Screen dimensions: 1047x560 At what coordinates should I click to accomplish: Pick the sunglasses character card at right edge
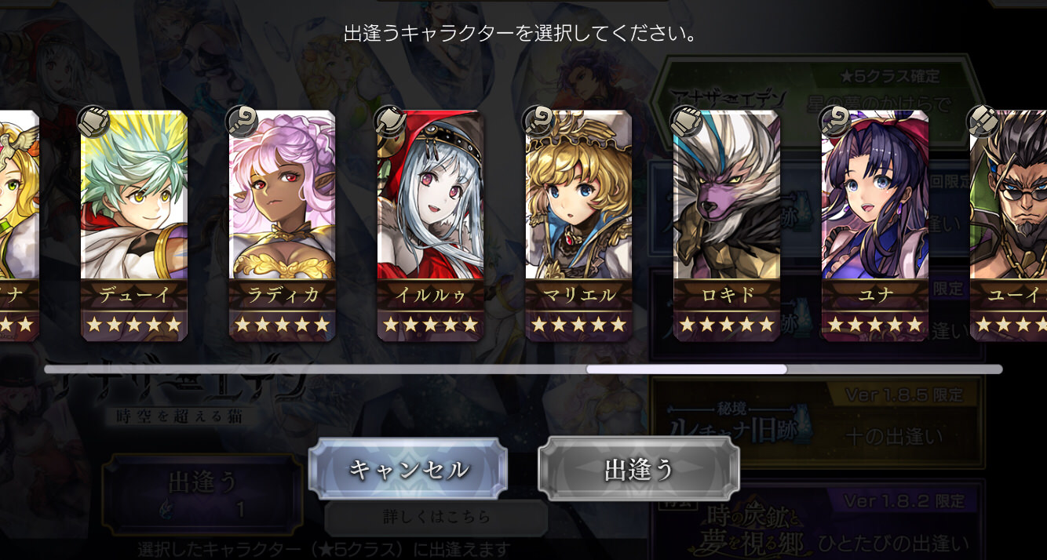[1009, 226]
